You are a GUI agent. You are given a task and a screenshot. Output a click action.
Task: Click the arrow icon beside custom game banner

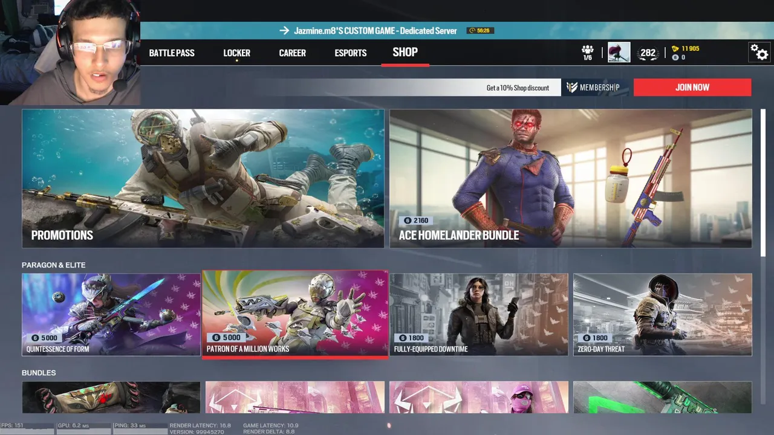click(284, 31)
